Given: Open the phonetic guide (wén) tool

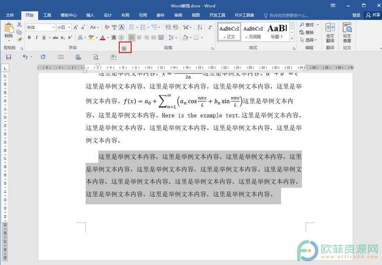Looking at the screenshot, I should [x=114, y=27].
